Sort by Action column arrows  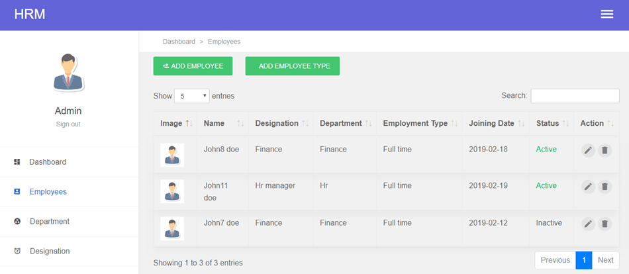click(x=610, y=124)
